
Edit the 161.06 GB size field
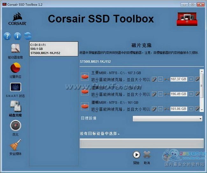pos(179,109)
